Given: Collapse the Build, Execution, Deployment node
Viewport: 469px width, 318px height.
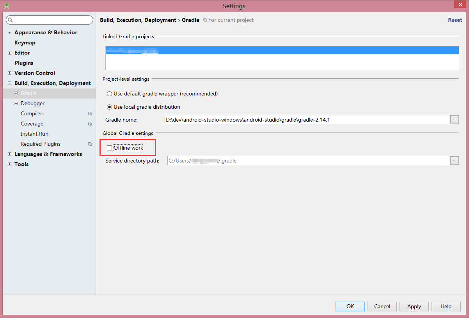Looking at the screenshot, I should (x=9, y=83).
